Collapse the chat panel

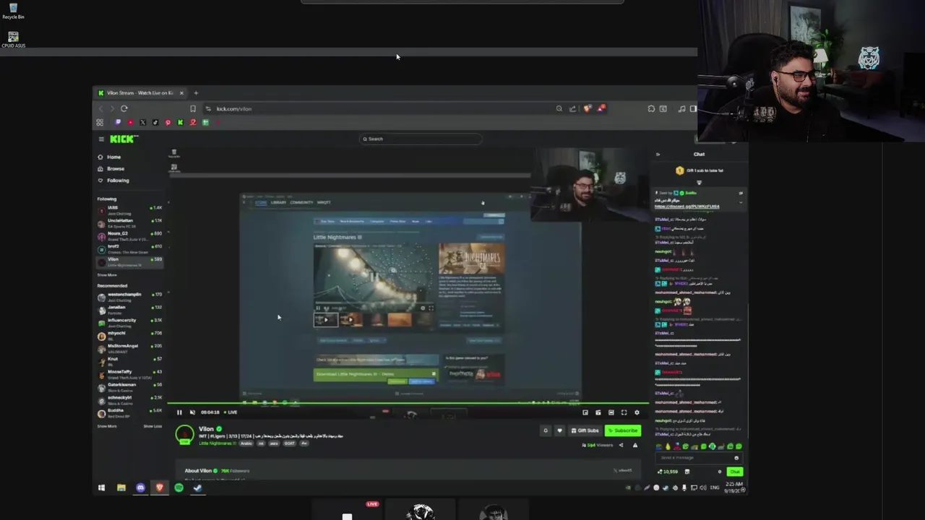coord(658,154)
